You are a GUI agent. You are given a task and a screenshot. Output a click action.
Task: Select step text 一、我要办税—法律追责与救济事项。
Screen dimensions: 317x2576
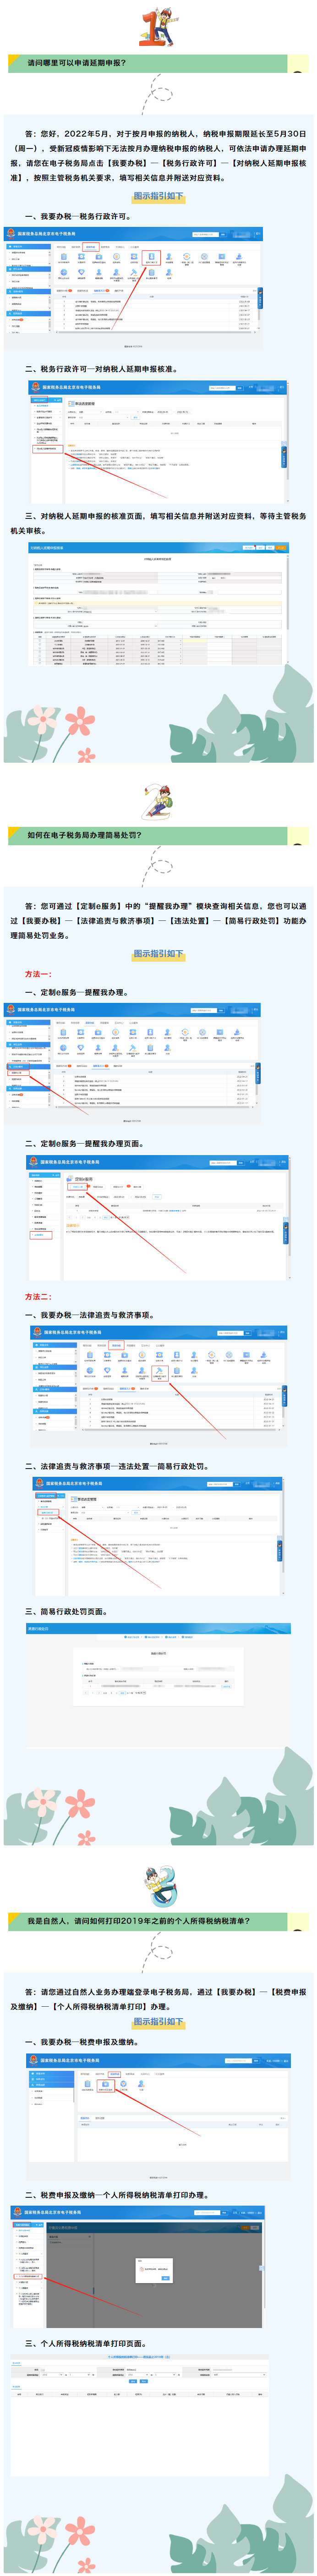point(90,1315)
